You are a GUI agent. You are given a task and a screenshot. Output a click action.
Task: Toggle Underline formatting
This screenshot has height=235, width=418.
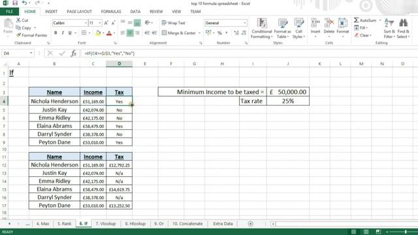pyautogui.click(x=70, y=33)
